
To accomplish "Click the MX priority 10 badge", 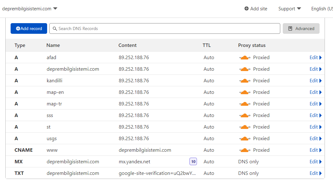I will pos(193,161).
